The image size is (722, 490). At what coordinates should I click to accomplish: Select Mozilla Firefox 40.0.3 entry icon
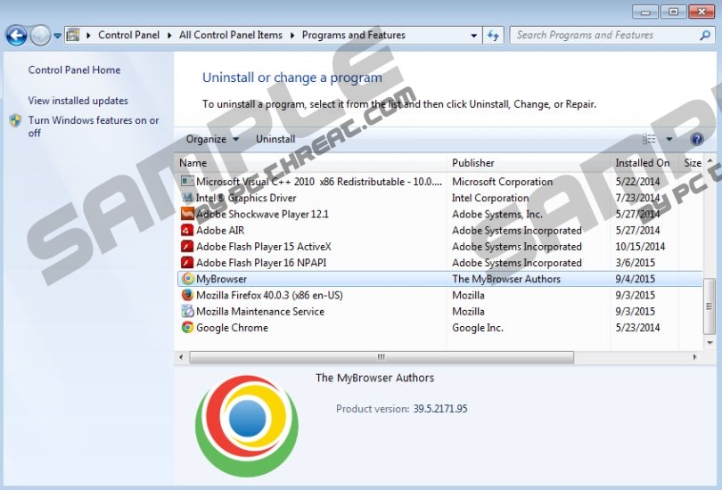pyautogui.click(x=187, y=295)
